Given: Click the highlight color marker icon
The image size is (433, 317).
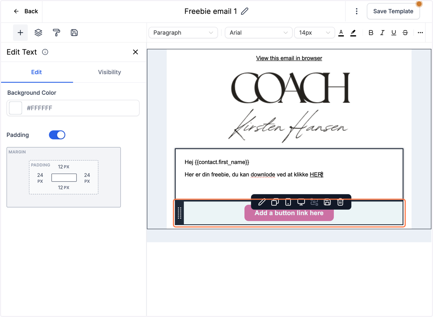Looking at the screenshot, I should (353, 33).
